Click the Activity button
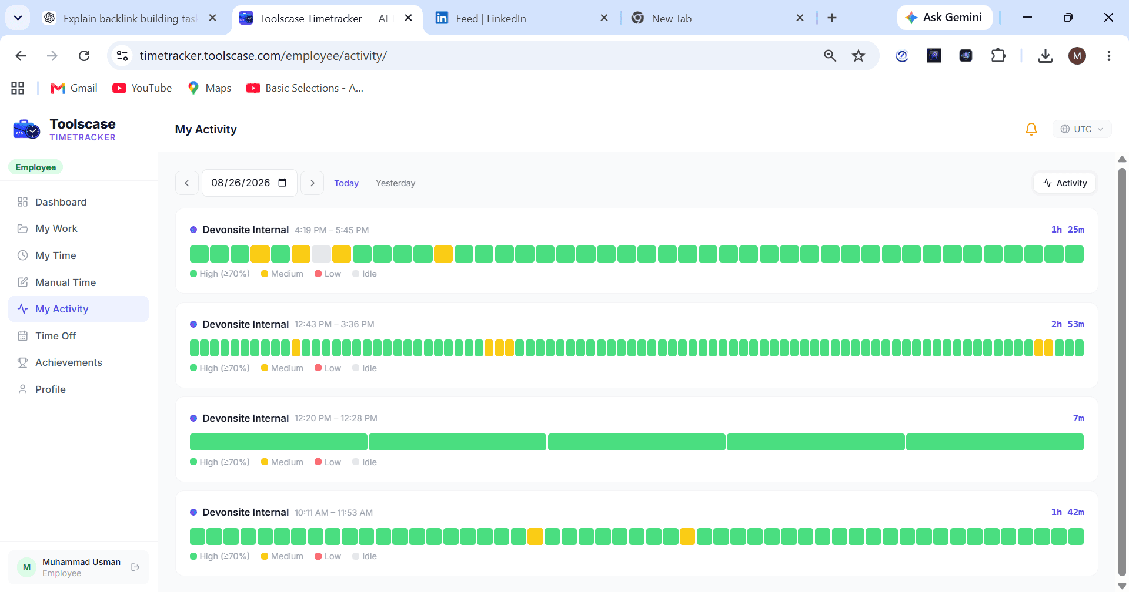 click(1064, 183)
